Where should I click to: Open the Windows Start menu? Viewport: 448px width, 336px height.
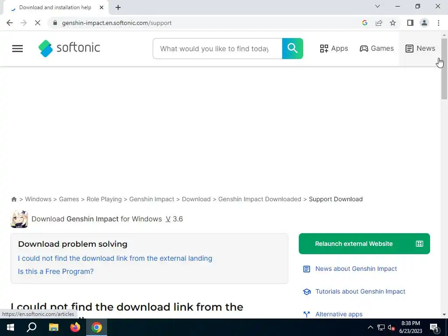(10, 327)
